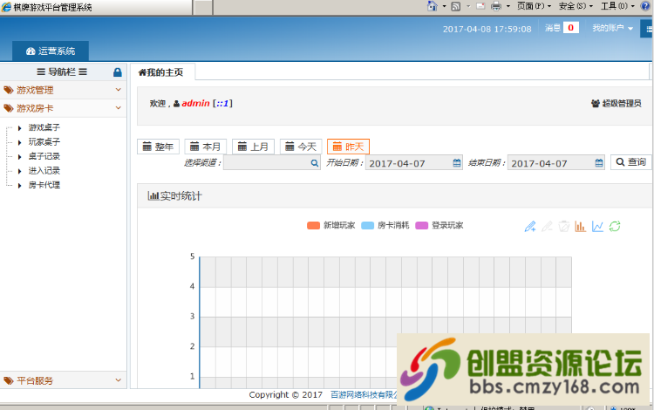This screenshot has height=410, width=654.
Task: Click the 实时统计 panel header
Action: pyautogui.click(x=394, y=195)
